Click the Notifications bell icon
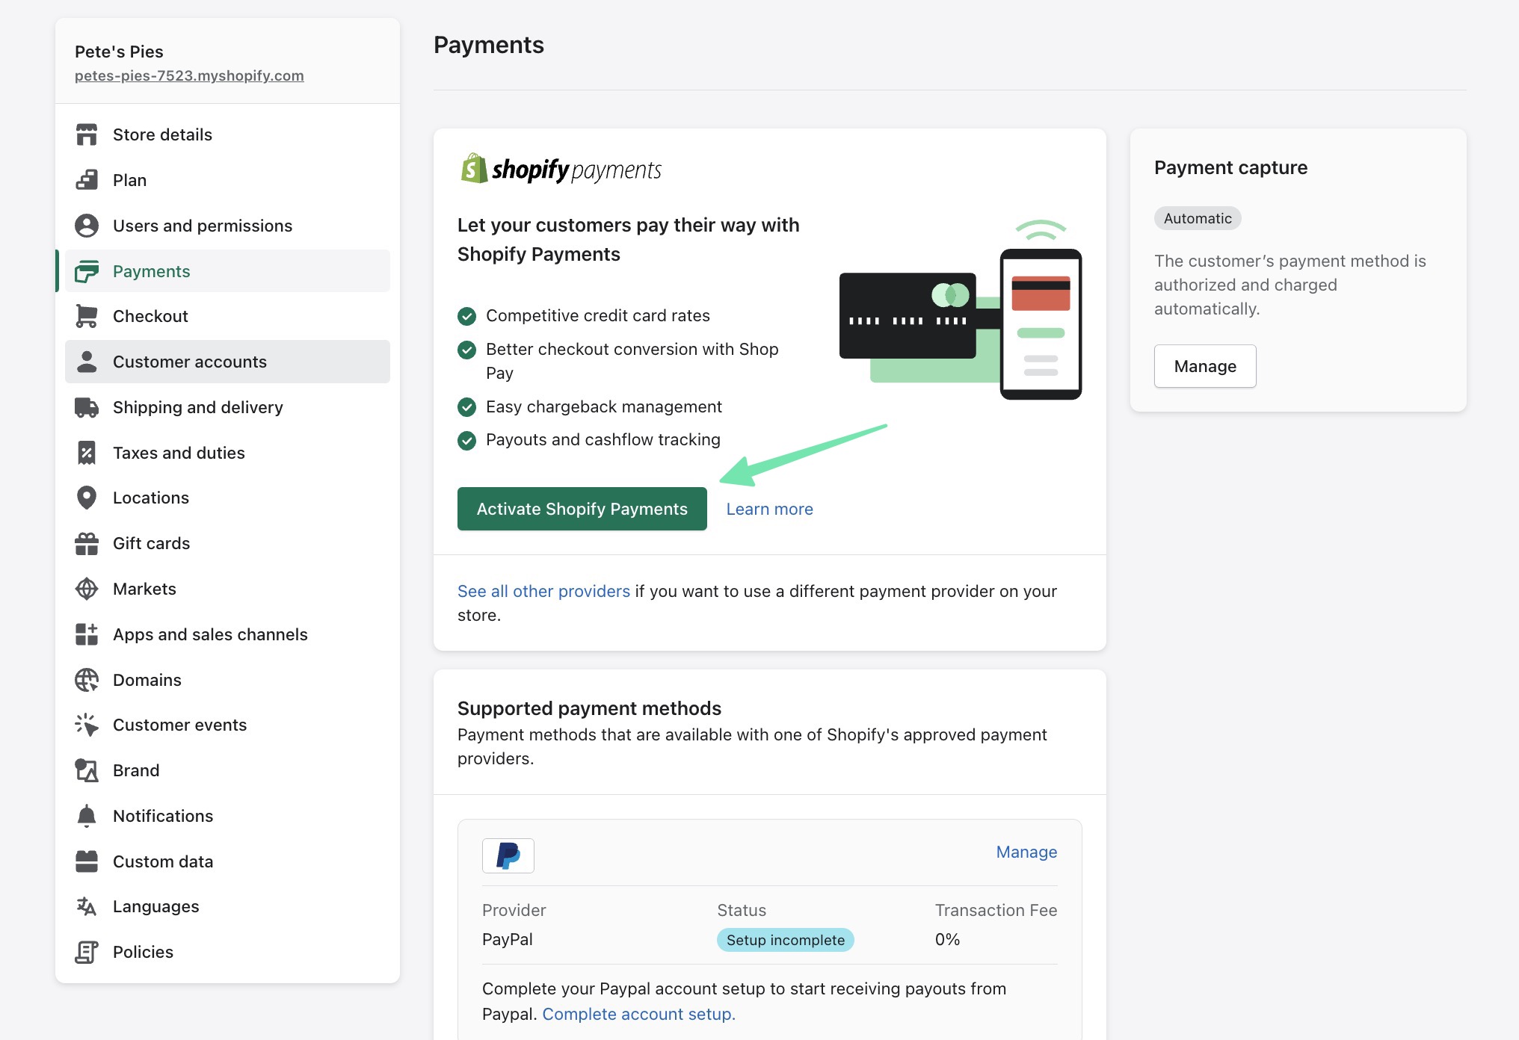The width and height of the screenshot is (1519, 1040). coord(87,816)
